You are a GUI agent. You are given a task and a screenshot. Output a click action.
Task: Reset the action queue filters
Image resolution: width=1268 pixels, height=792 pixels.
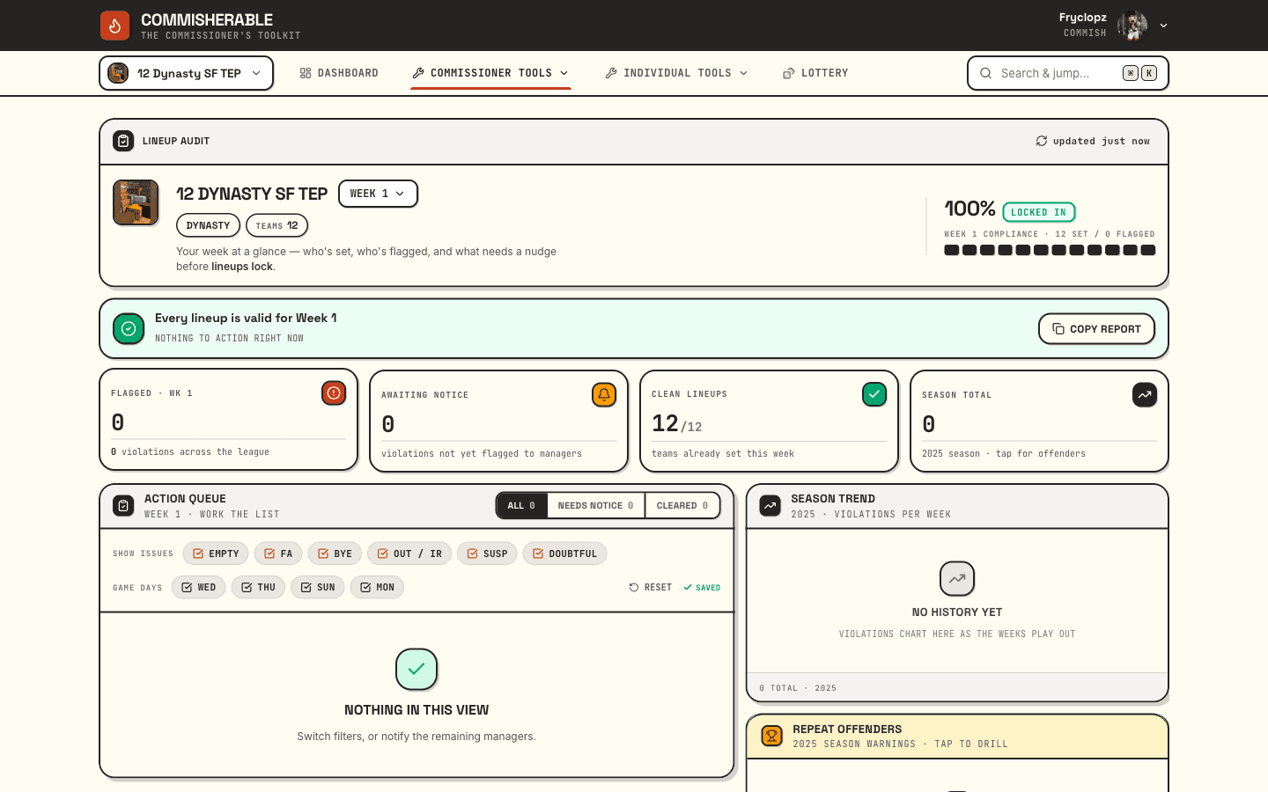coord(651,587)
